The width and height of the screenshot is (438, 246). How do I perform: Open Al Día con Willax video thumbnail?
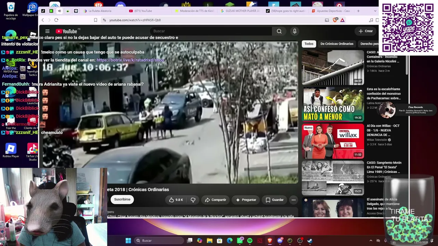tap(333, 141)
